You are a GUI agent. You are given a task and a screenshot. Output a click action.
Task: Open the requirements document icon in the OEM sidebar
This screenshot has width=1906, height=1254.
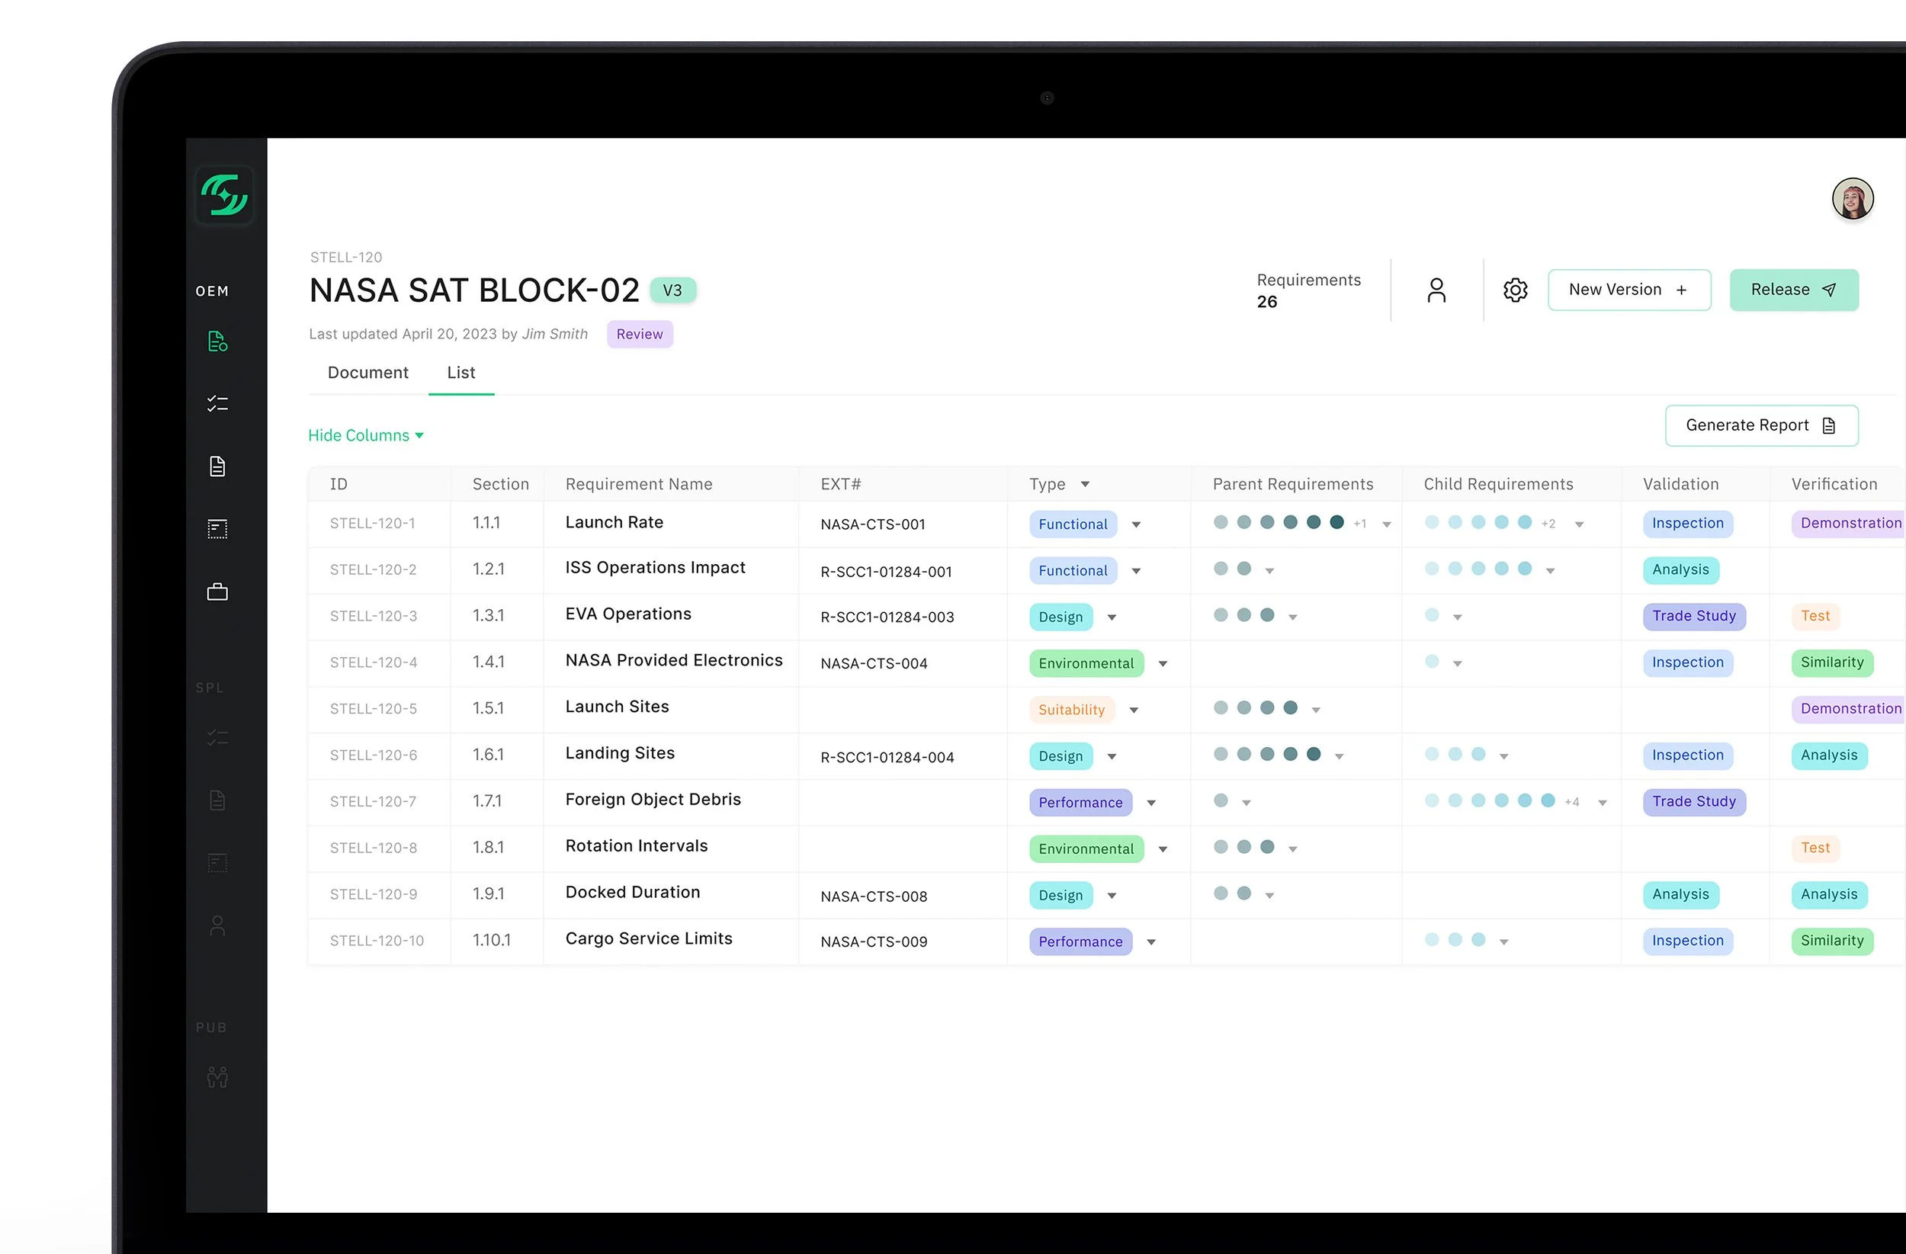point(217,342)
